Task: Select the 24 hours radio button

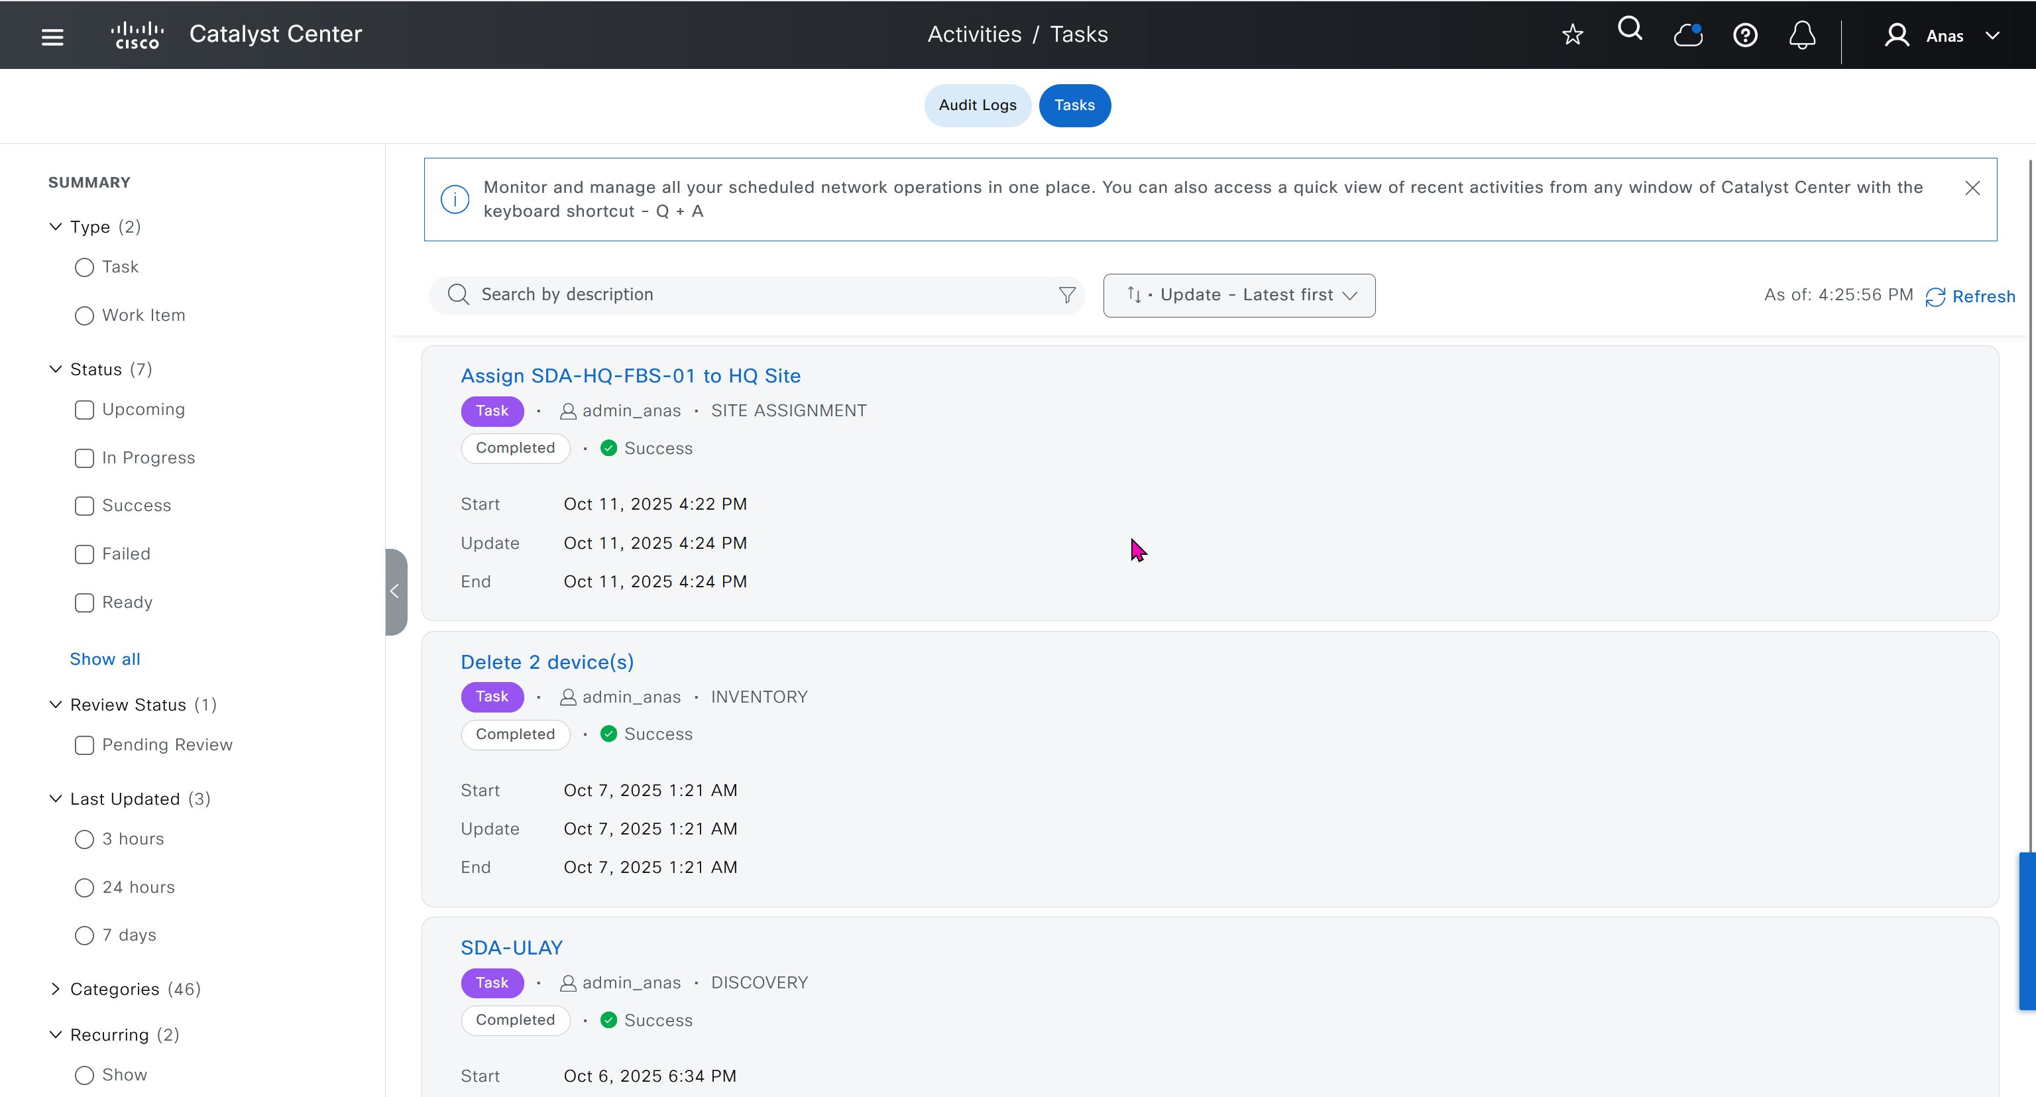Action: coord(85,888)
